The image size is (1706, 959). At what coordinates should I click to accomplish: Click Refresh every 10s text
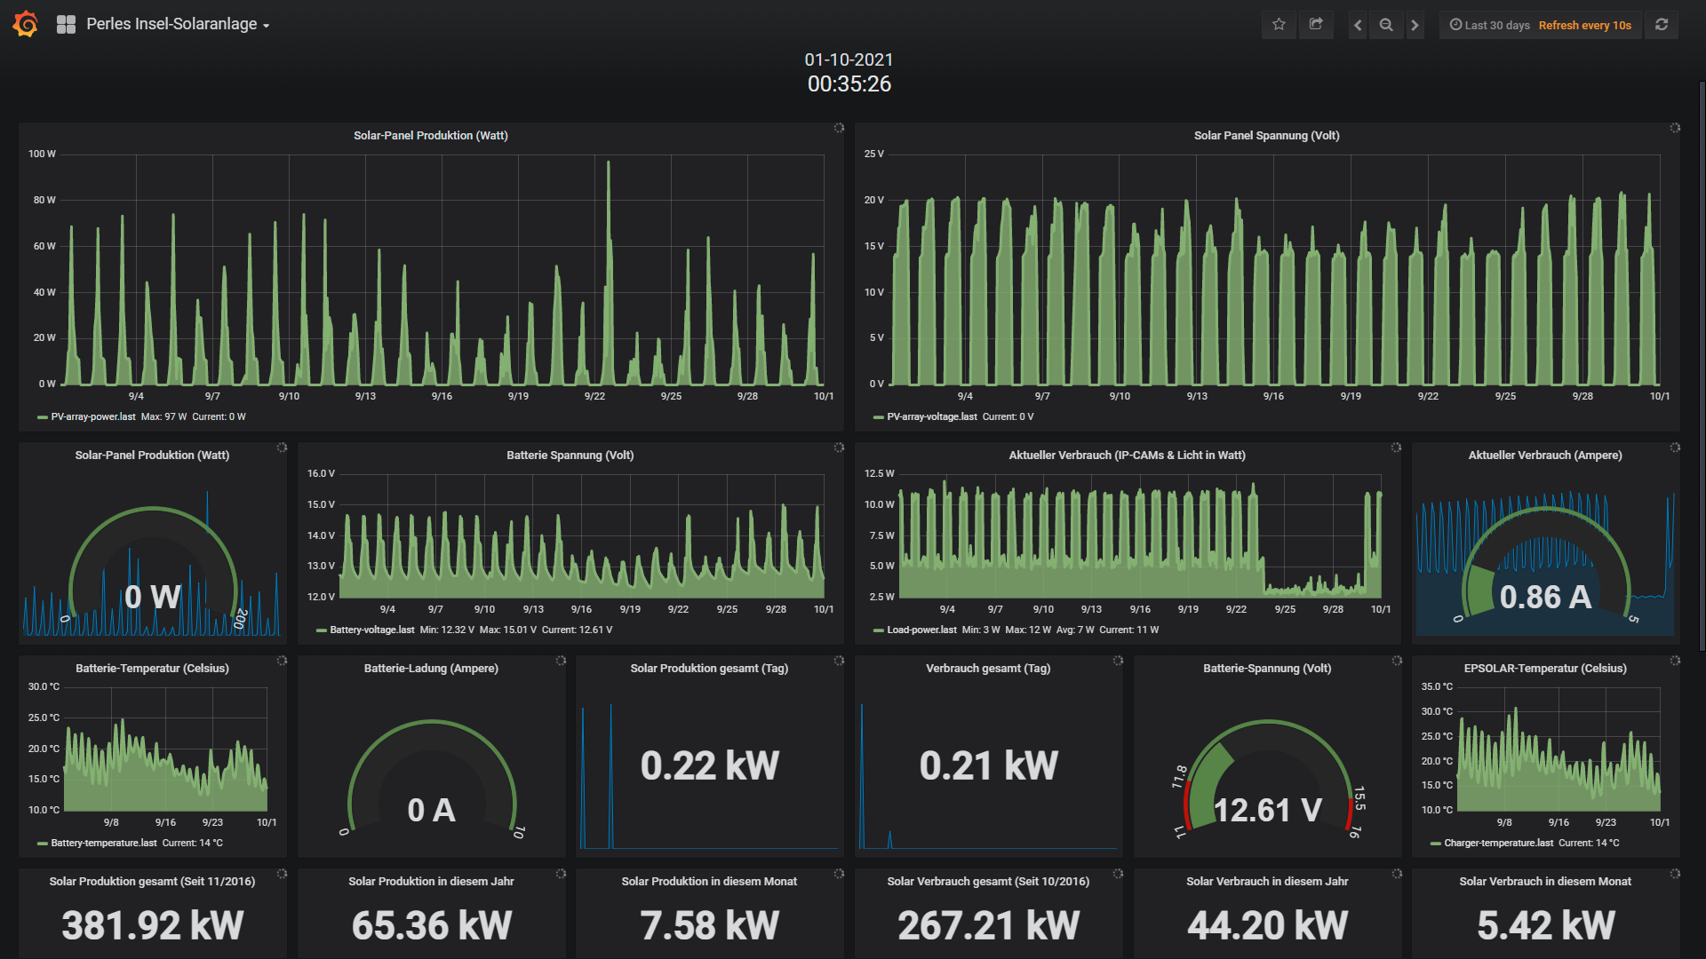1584,25
